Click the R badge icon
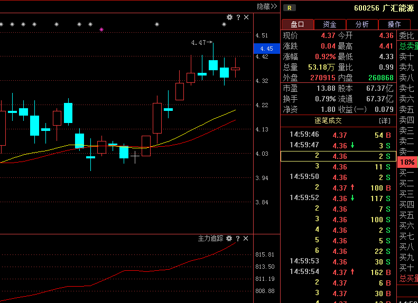 pyautogui.click(x=289, y=7)
